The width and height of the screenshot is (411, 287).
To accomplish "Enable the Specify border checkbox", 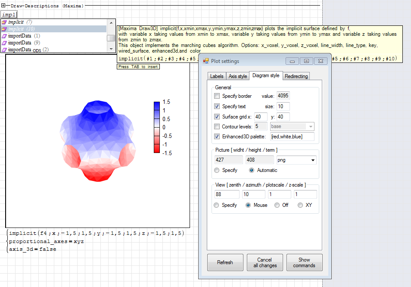I will point(217,96).
